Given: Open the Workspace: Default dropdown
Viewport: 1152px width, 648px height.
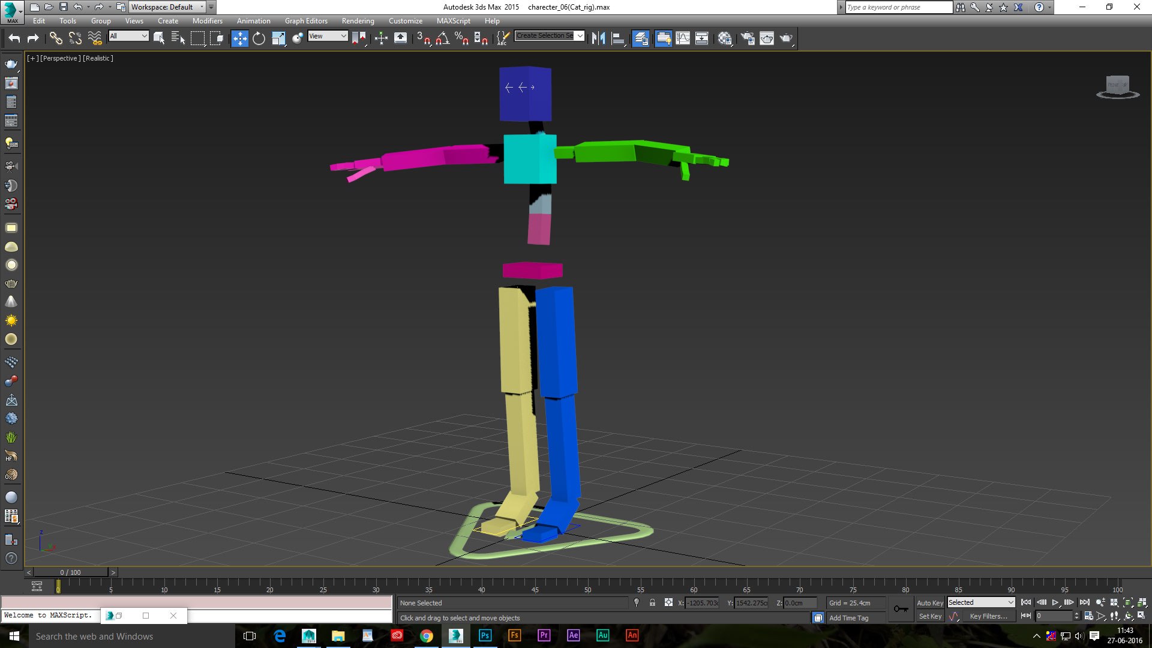Looking at the screenshot, I should tap(167, 7).
